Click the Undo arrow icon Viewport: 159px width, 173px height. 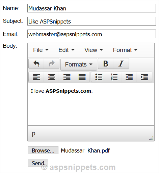pyautogui.click(x=36, y=63)
